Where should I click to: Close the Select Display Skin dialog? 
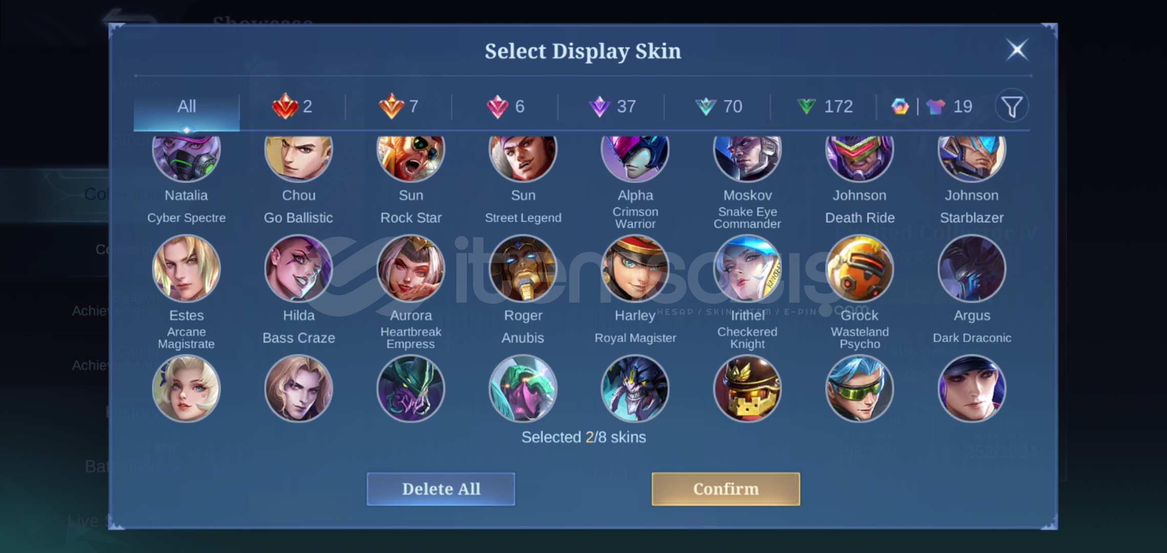coord(1017,50)
